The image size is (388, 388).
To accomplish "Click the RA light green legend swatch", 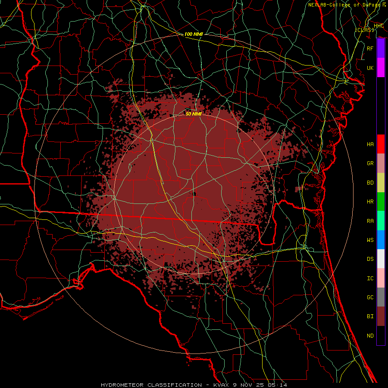I will [381, 220].
